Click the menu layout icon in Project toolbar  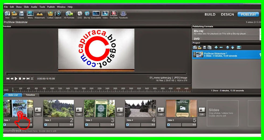[x=239, y=48]
